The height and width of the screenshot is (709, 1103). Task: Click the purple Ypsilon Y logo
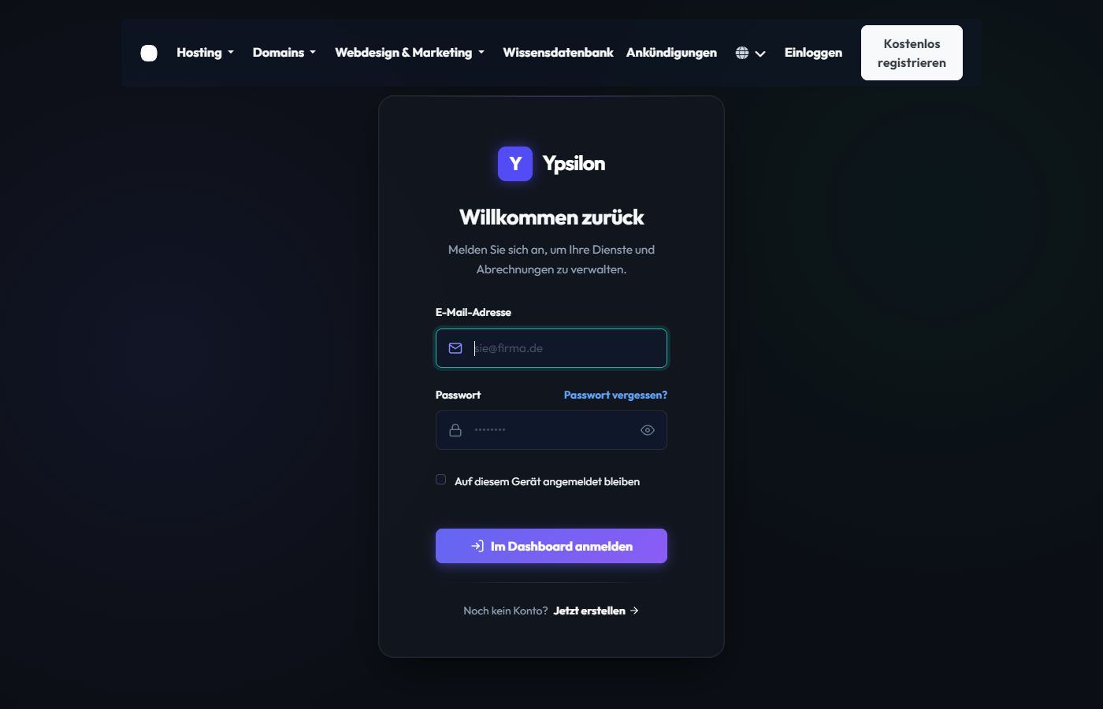[515, 164]
